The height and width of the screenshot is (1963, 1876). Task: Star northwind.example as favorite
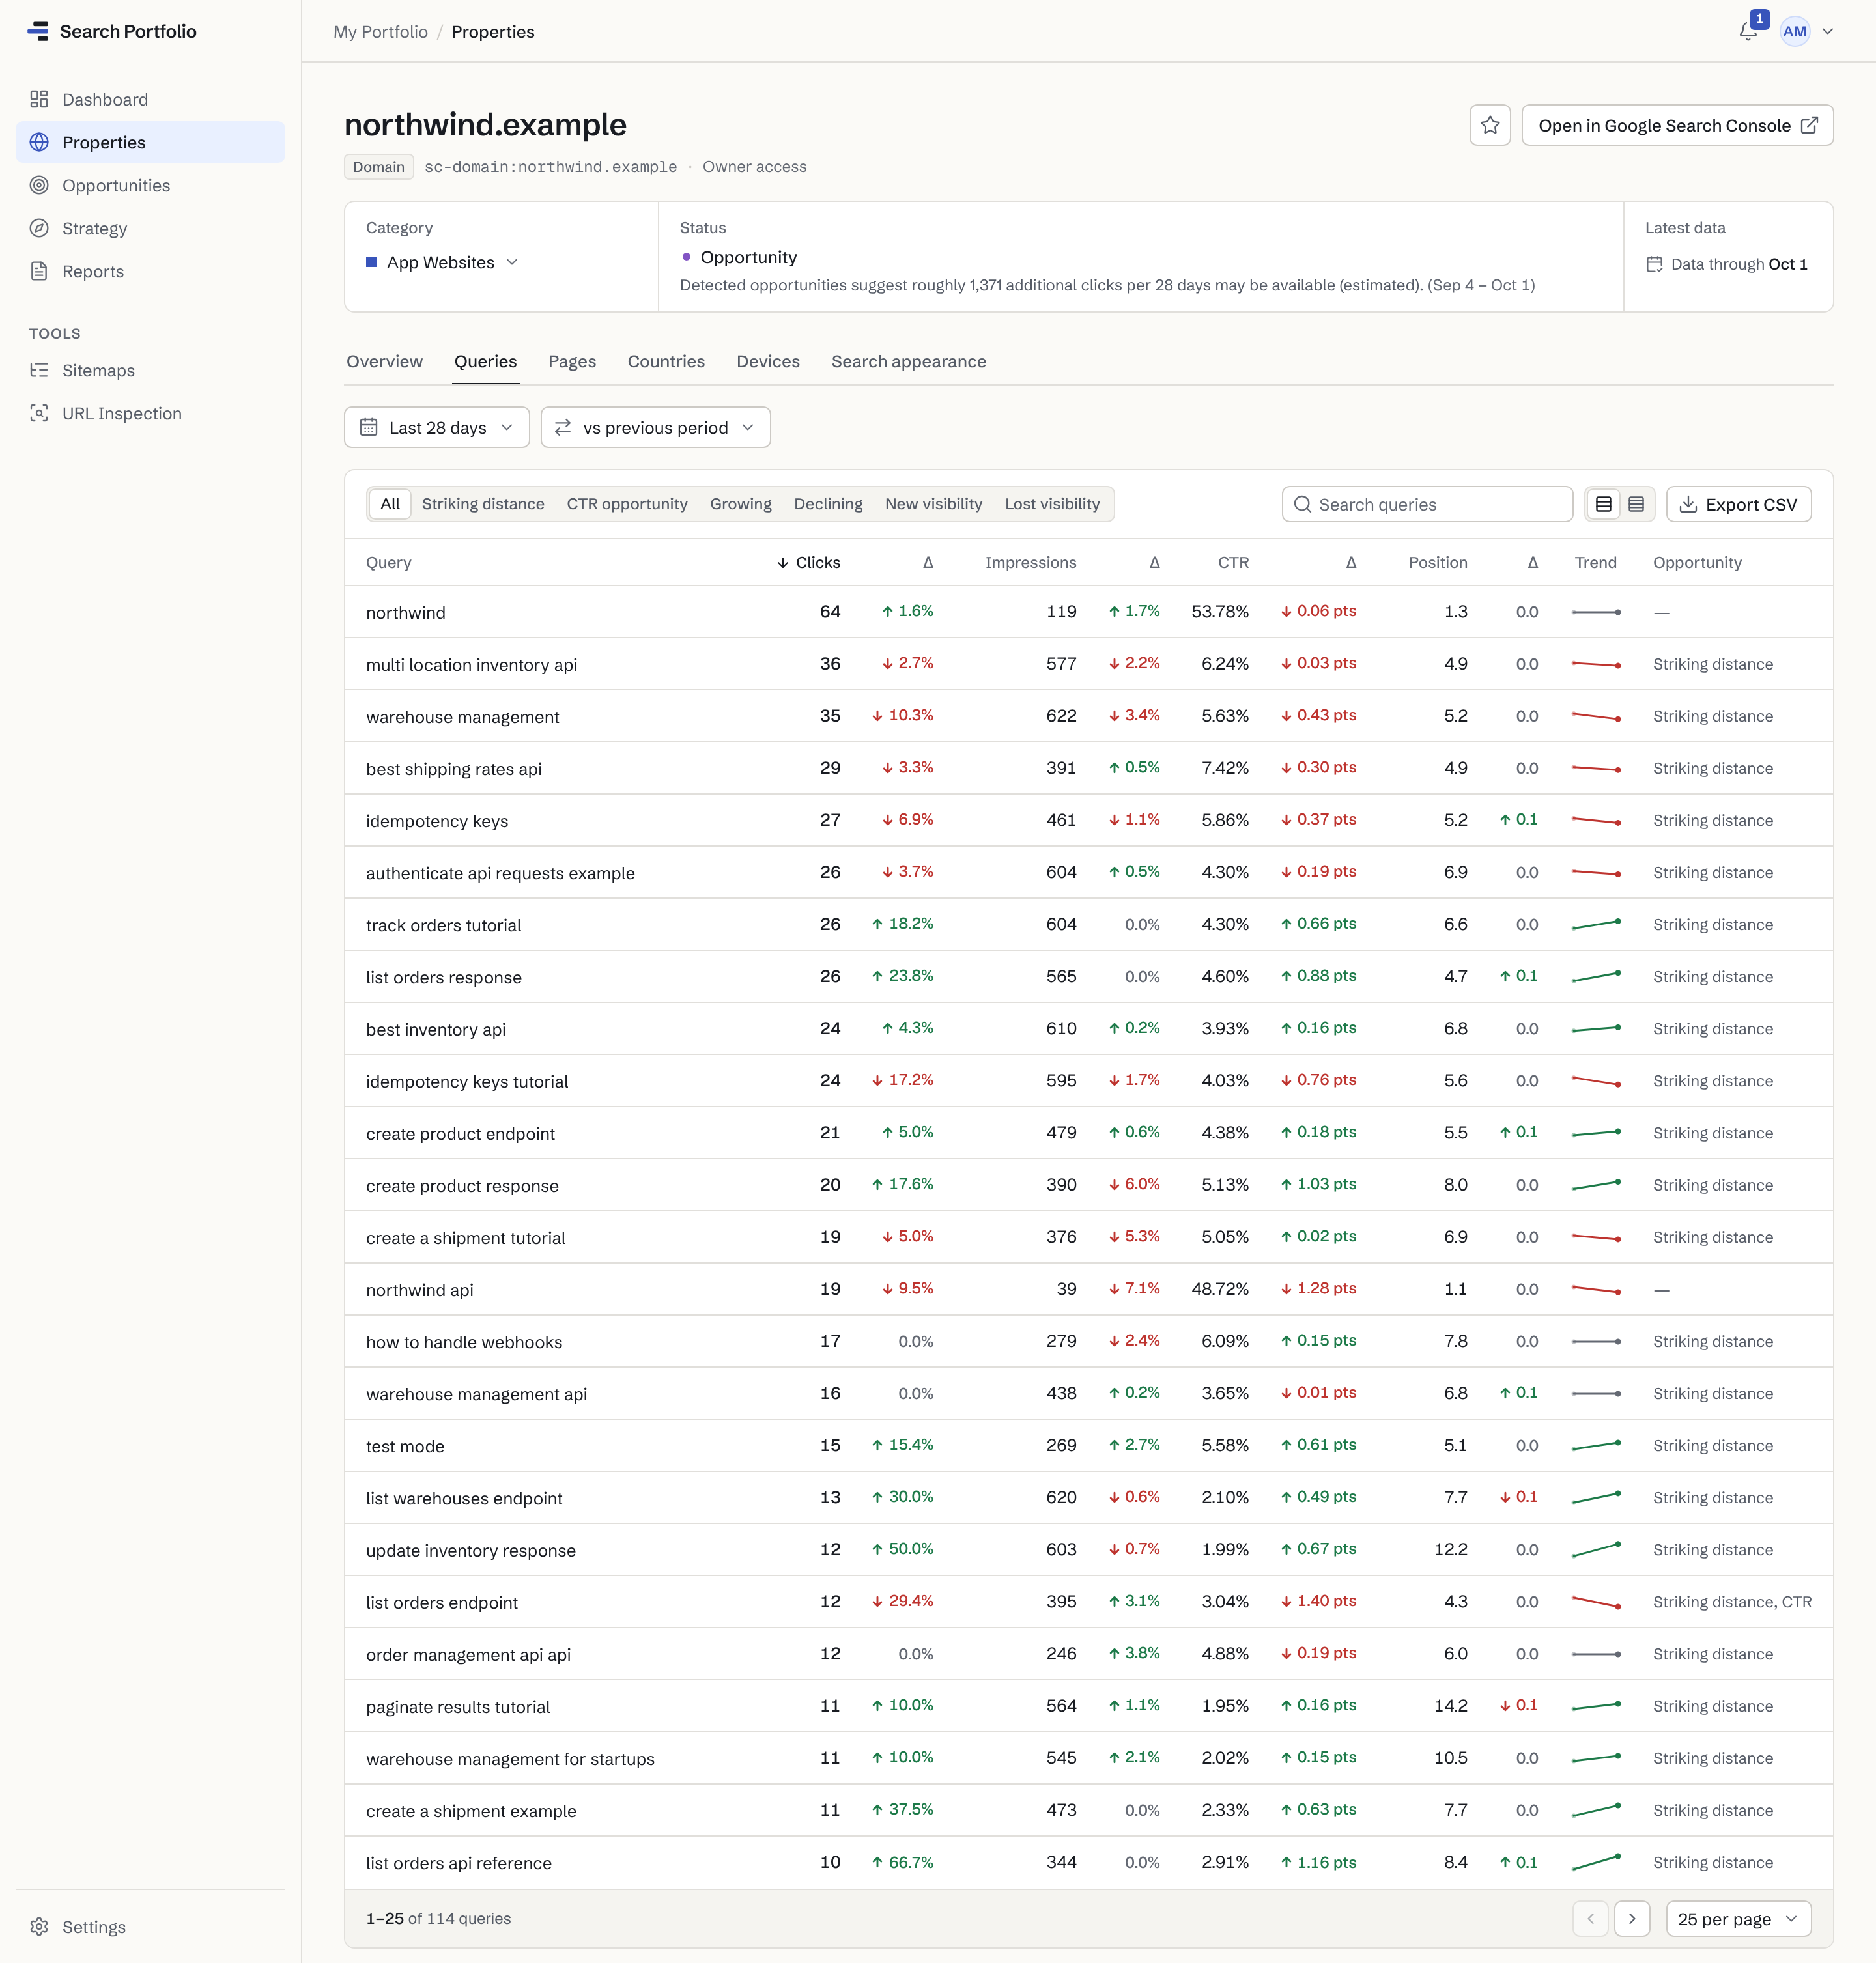point(1490,125)
